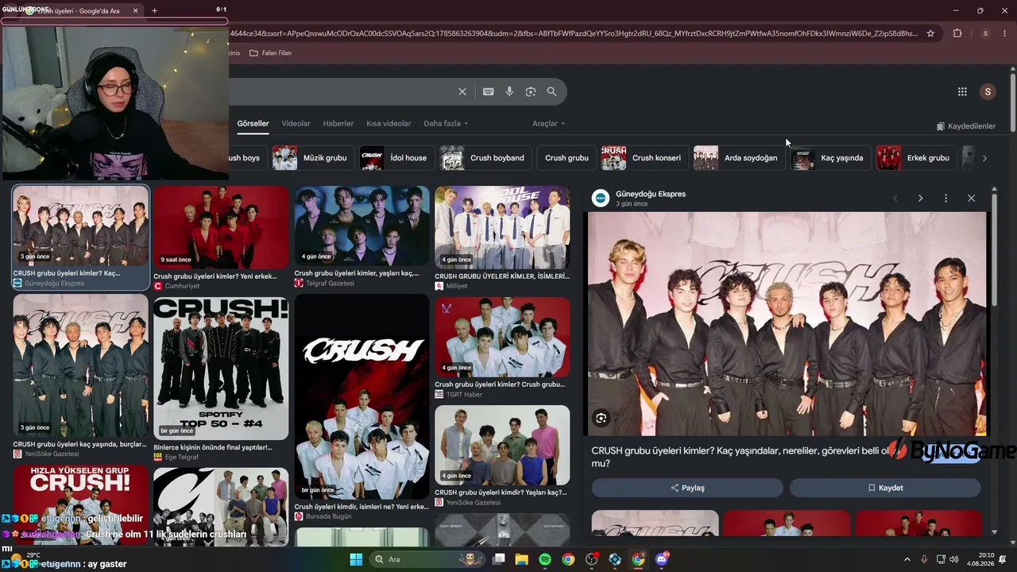
Task: Open the Güneydoğu Ekspres source link in preview
Action: pos(650,194)
